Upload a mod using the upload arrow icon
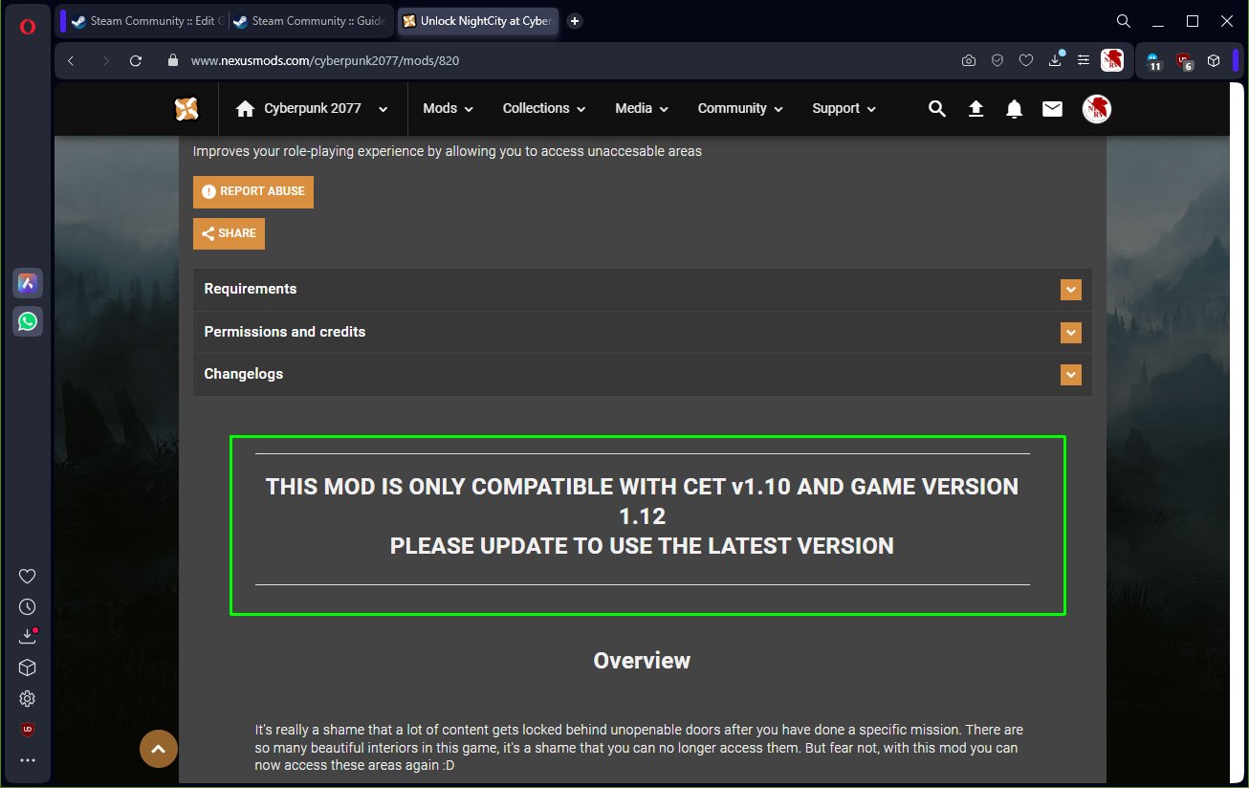Screen dimensions: 1249x788 point(975,109)
